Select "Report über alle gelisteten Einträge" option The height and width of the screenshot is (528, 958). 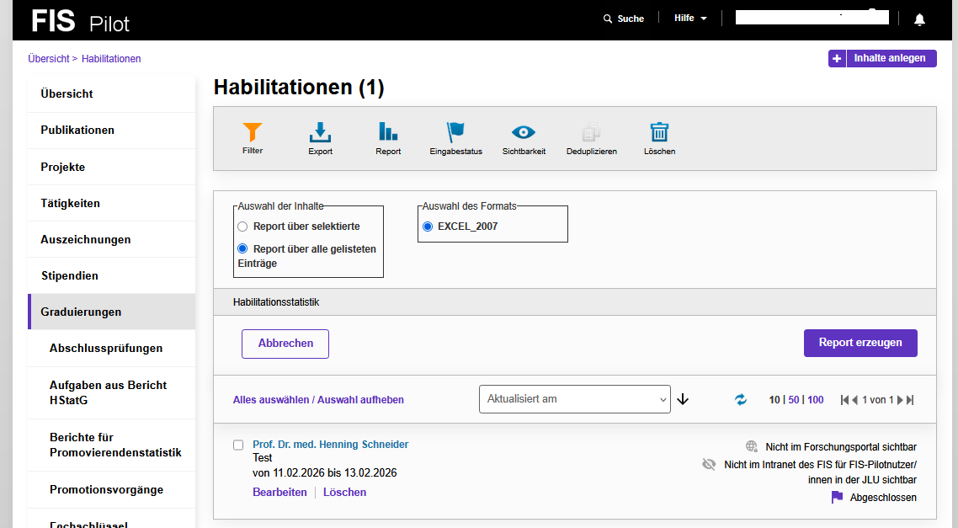[242, 248]
